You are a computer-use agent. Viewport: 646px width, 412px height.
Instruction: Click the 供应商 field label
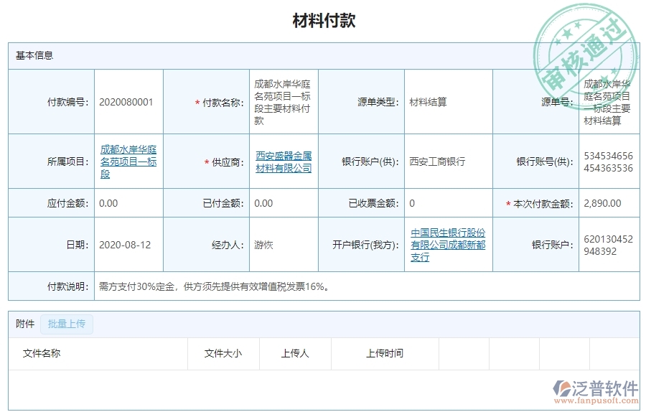228,162
